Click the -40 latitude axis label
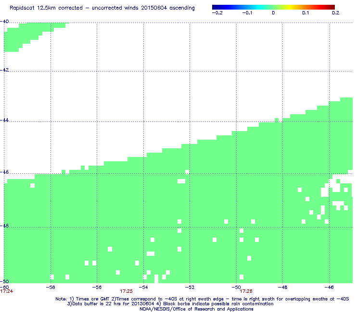Screen dimensions: 356x312 tap(4, 22)
